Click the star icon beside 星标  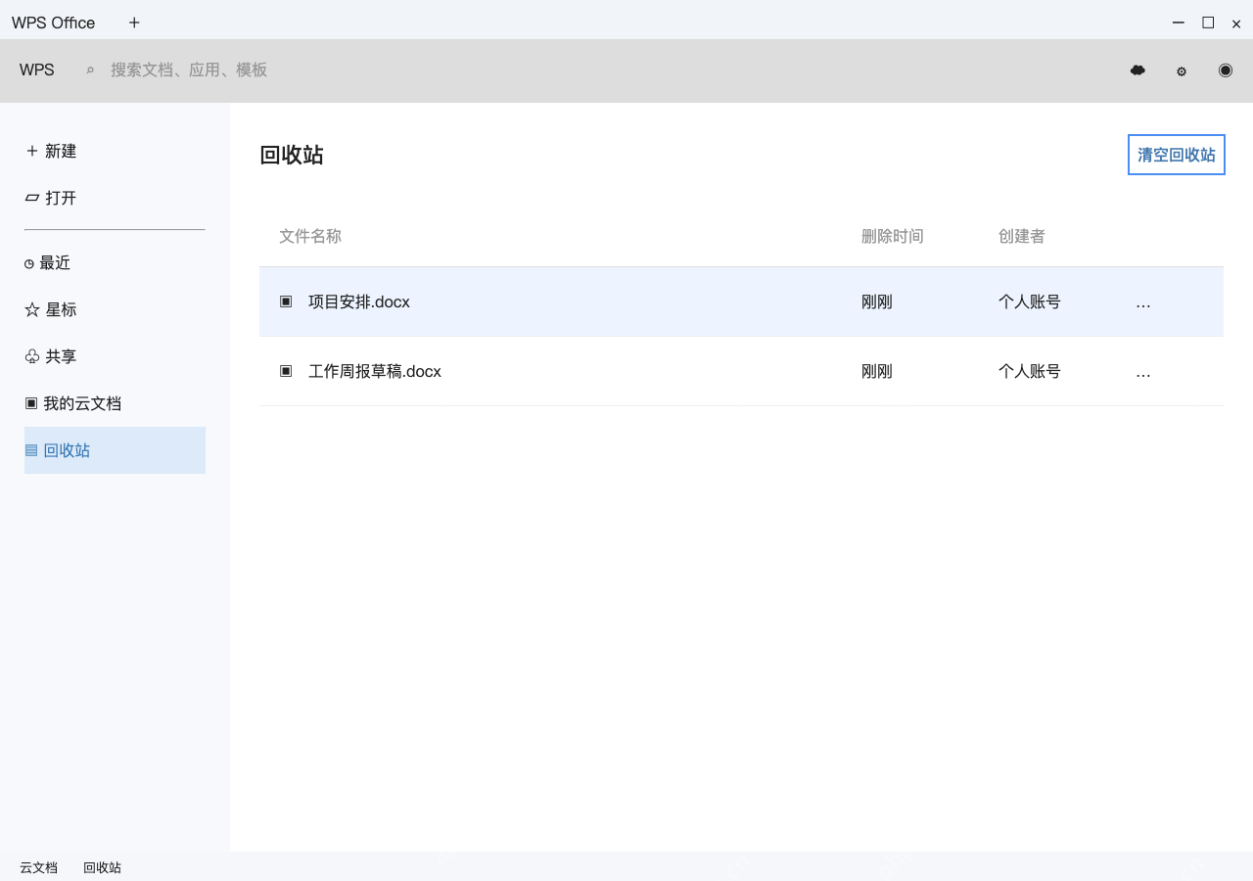(x=32, y=309)
